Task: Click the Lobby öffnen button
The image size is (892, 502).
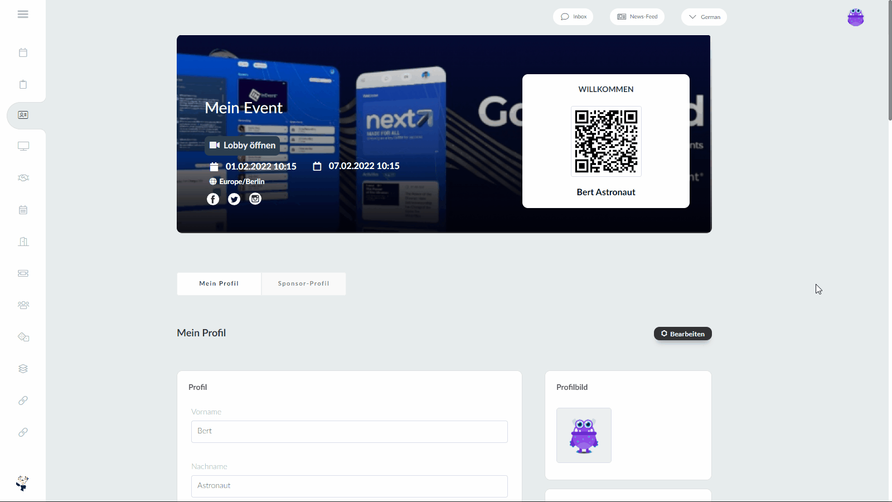Action: point(243,145)
